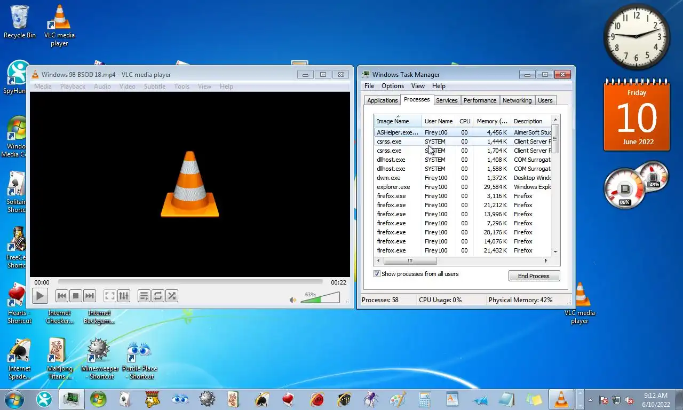This screenshot has width=683, height=410.
Task: Toggle the VLC playlist view
Action: point(144,296)
